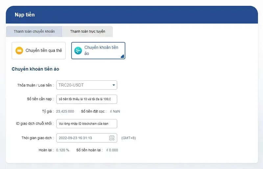Click the dropdown arrow beside TRC20-USDT
Screen dimensions: 263x169
coord(113,85)
